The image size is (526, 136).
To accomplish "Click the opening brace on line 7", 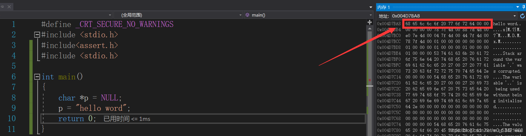I will [44, 87].
